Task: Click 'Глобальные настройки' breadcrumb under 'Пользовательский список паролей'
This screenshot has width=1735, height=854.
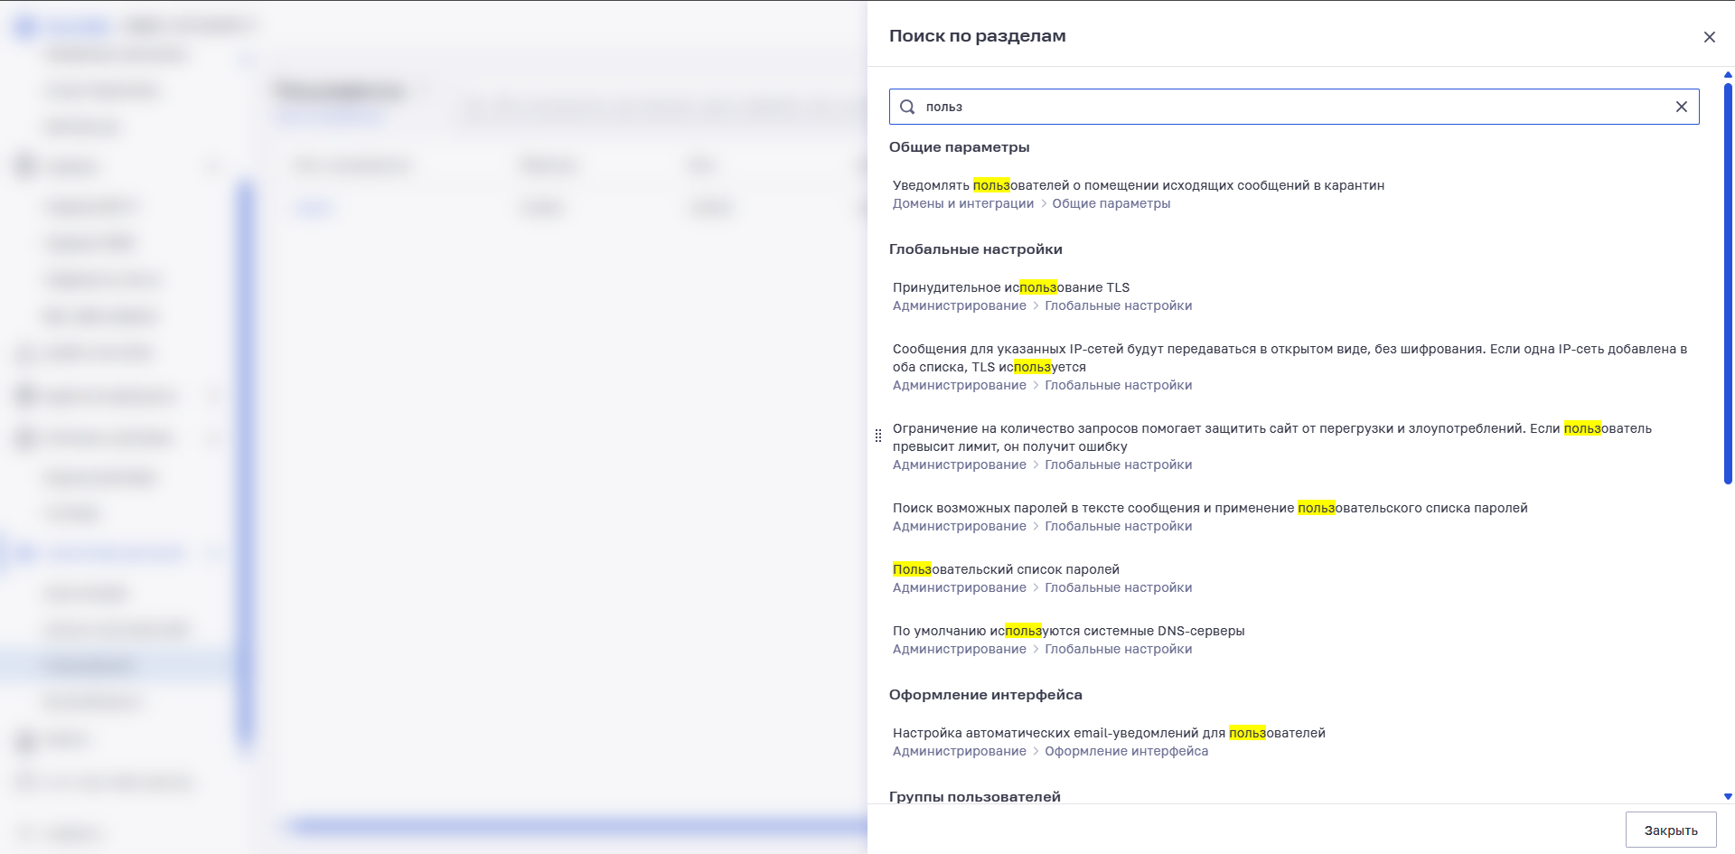Action: (1118, 587)
